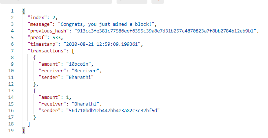Click the "Congrats, you just mined a block!" message
Screen dimensions: 268x138
(106, 24)
